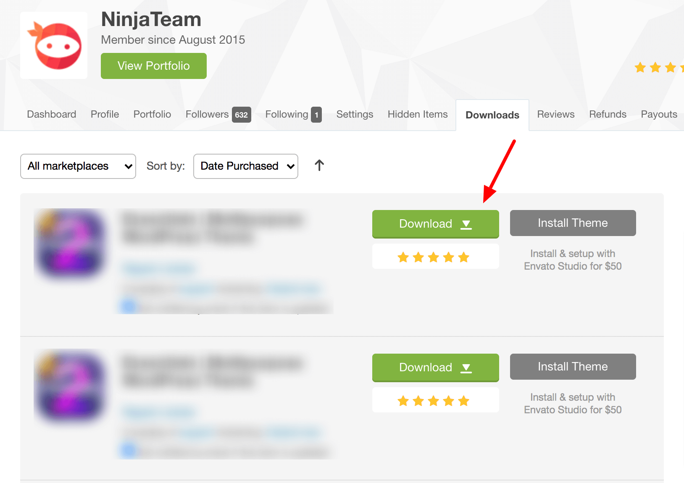The width and height of the screenshot is (684, 483).
Task: Rate first item five stars
Action: (x=464, y=257)
